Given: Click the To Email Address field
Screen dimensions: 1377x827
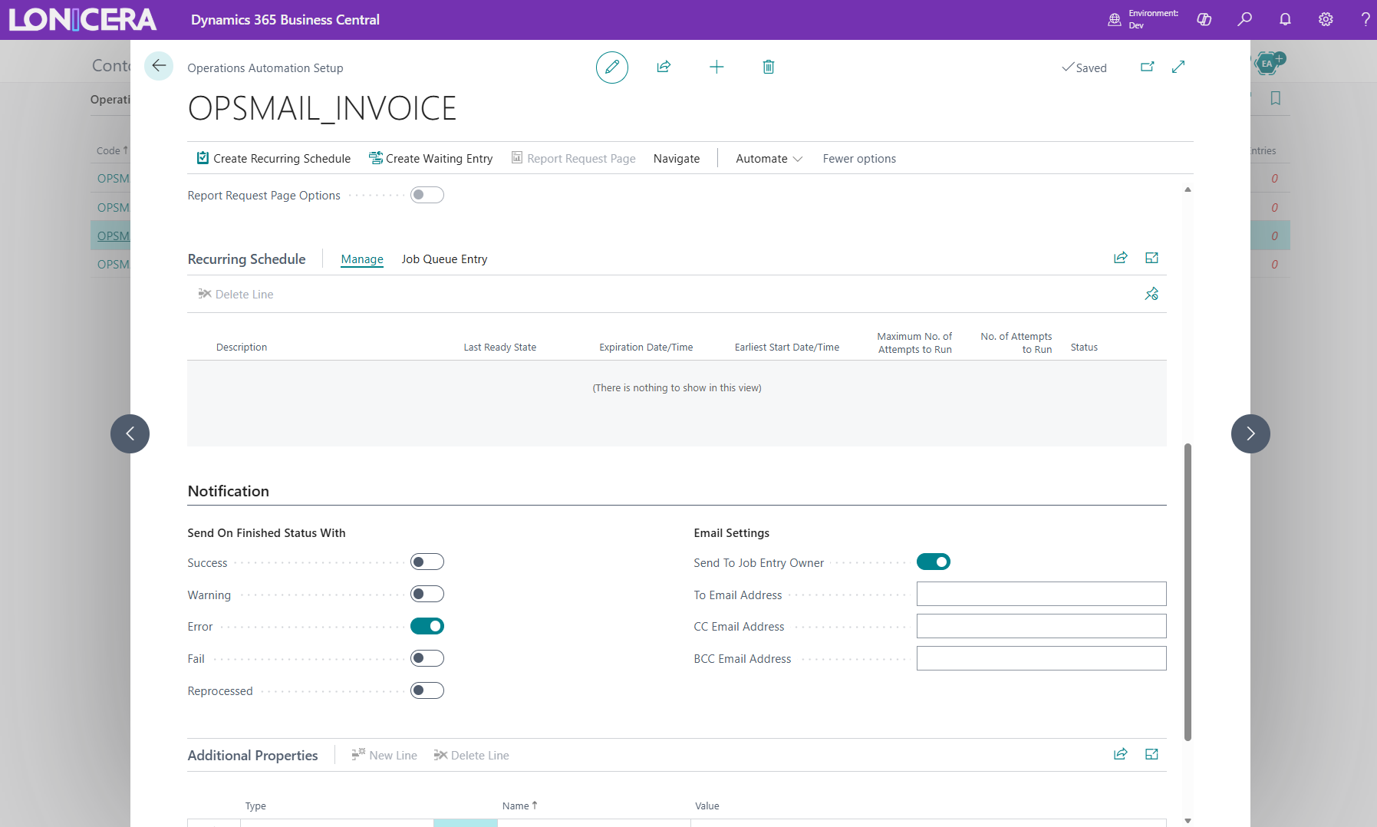Looking at the screenshot, I should (1042, 595).
